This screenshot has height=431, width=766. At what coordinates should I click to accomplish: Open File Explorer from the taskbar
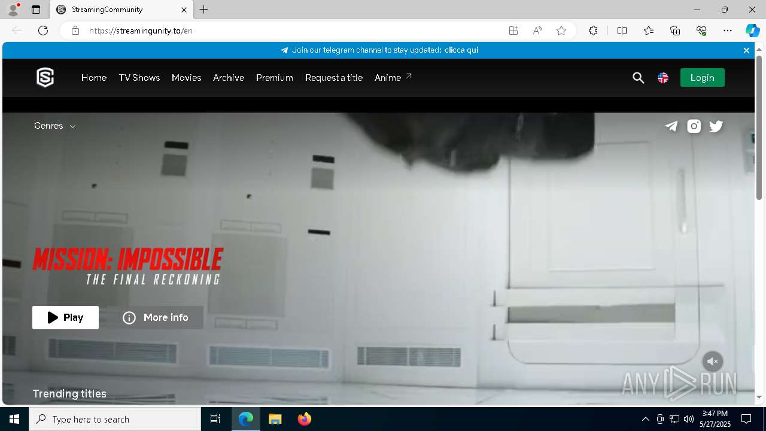click(x=275, y=419)
